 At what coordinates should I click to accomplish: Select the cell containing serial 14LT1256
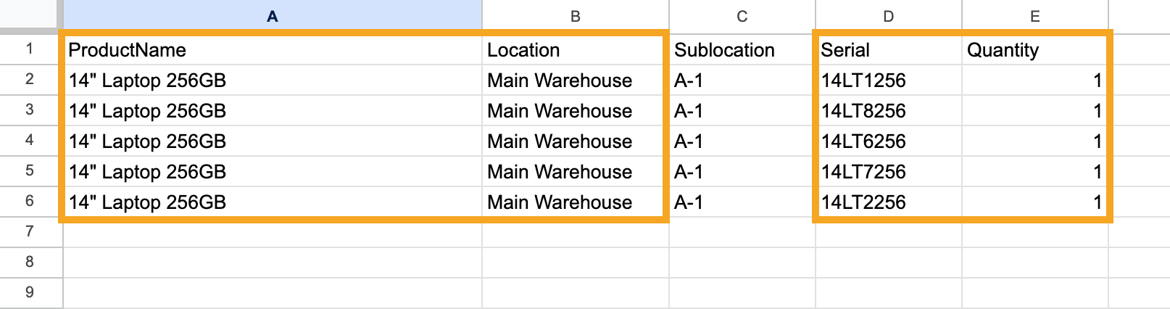(889, 81)
